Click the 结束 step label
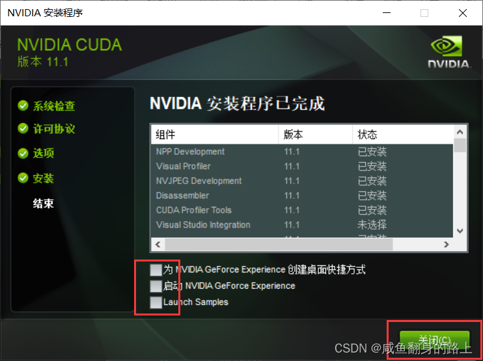Screen dimensions: 483x361 click(x=44, y=204)
